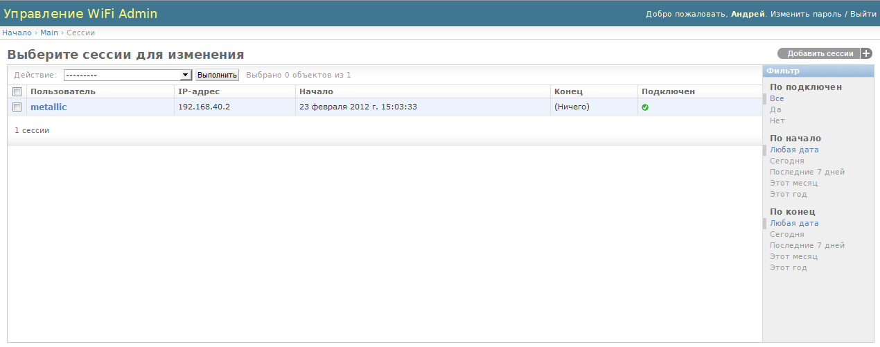880x347 pixels.
Task: Toggle the select-all checkbox in table header
Action: pos(17,91)
